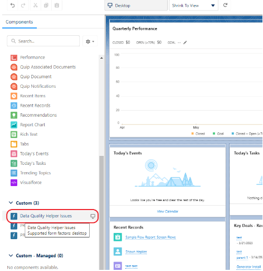Click the paste clipboard icon
Image resolution: width=263 pixels, height=271 pixels.
coord(57,5)
